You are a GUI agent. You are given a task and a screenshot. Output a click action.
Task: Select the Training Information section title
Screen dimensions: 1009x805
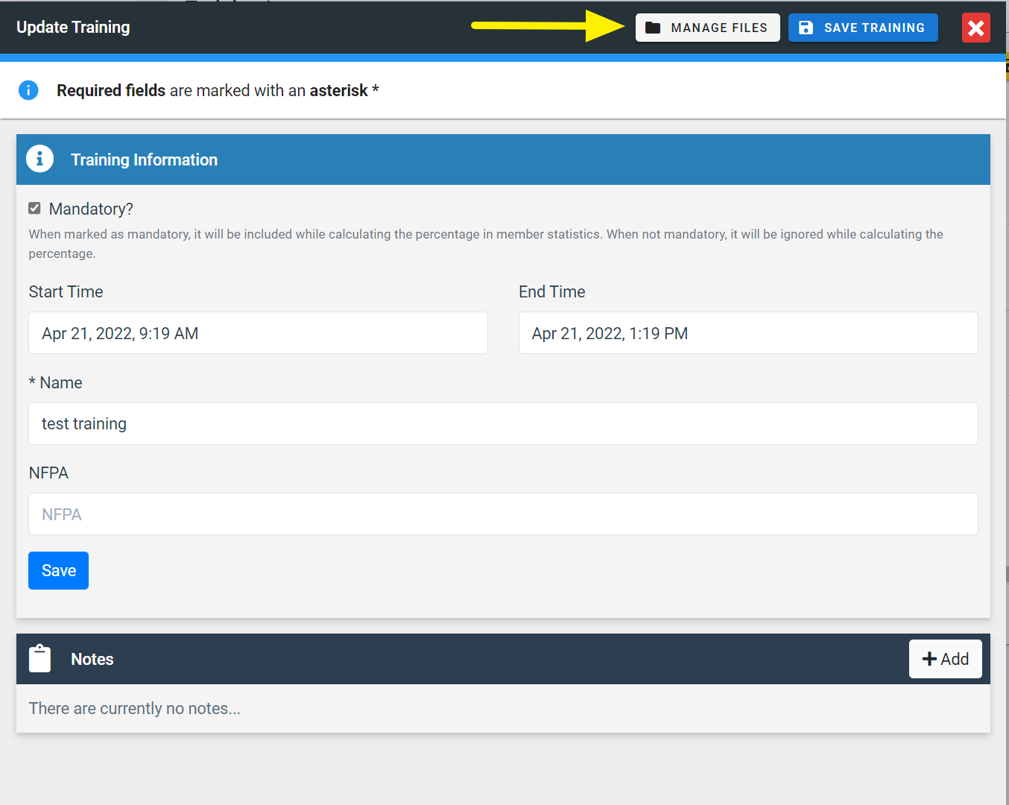click(144, 160)
